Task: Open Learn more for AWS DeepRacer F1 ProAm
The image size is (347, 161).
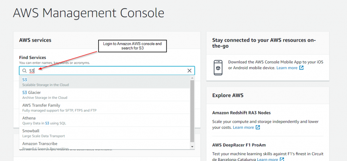Action: click(268, 159)
